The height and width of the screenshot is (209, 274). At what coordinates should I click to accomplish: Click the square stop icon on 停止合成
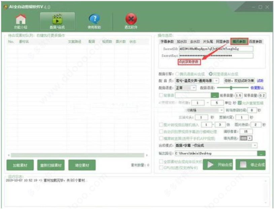tap(243, 165)
